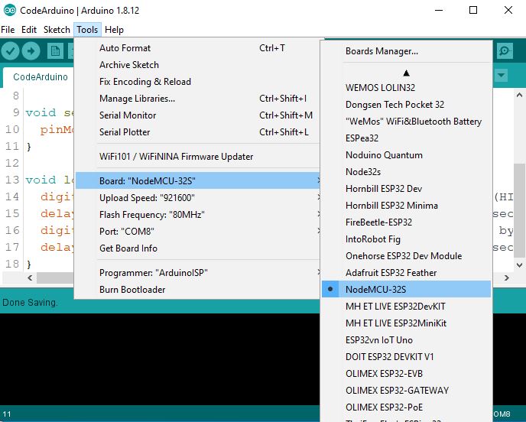This screenshot has height=422, width=526.
Task: Select OLIMEX ESP32-PoE board
Action: click(406, 407)
